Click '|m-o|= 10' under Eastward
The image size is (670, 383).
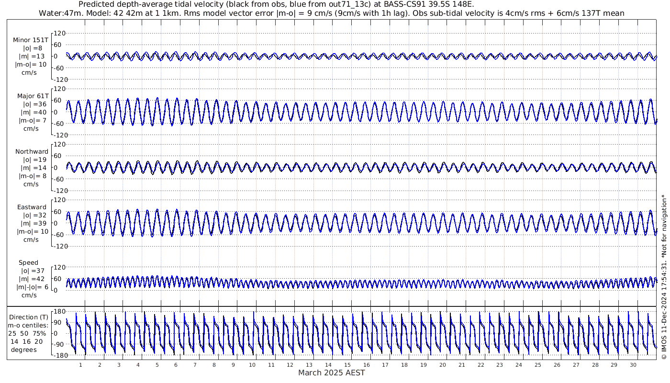tap(32, 232)
